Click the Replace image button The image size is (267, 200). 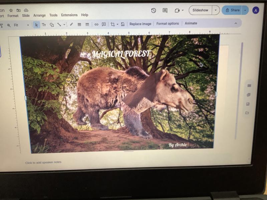tap(140, 24)
